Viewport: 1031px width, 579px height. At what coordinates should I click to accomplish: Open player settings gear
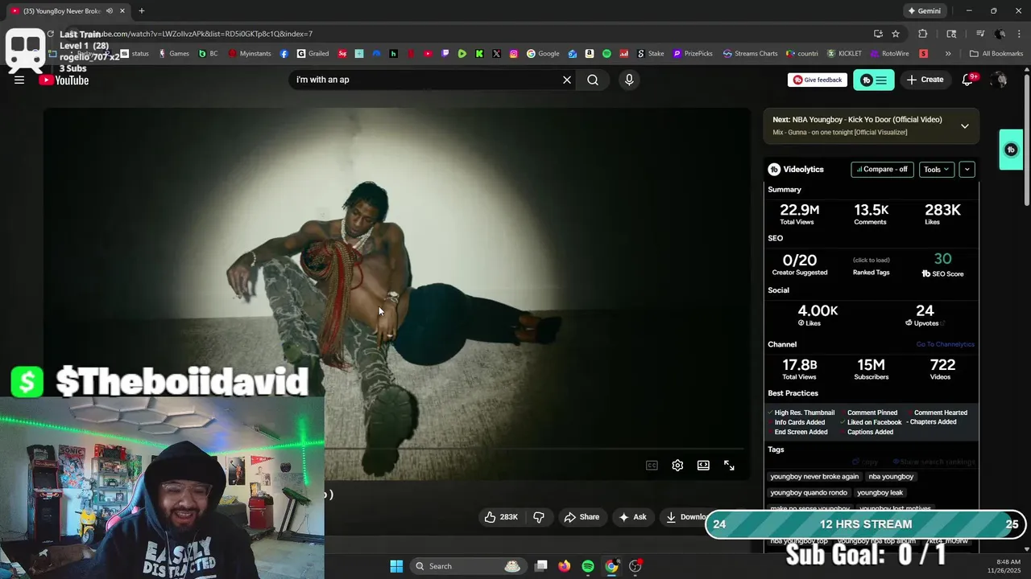click(x=677, y=466)
